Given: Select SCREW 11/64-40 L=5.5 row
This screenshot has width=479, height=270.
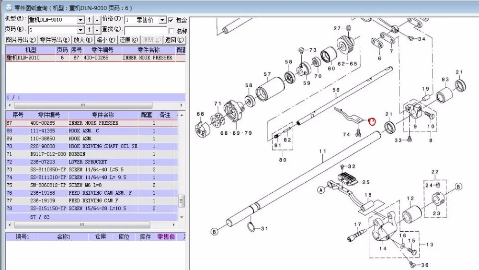Looking at the screenshot, I should [91, 169].
